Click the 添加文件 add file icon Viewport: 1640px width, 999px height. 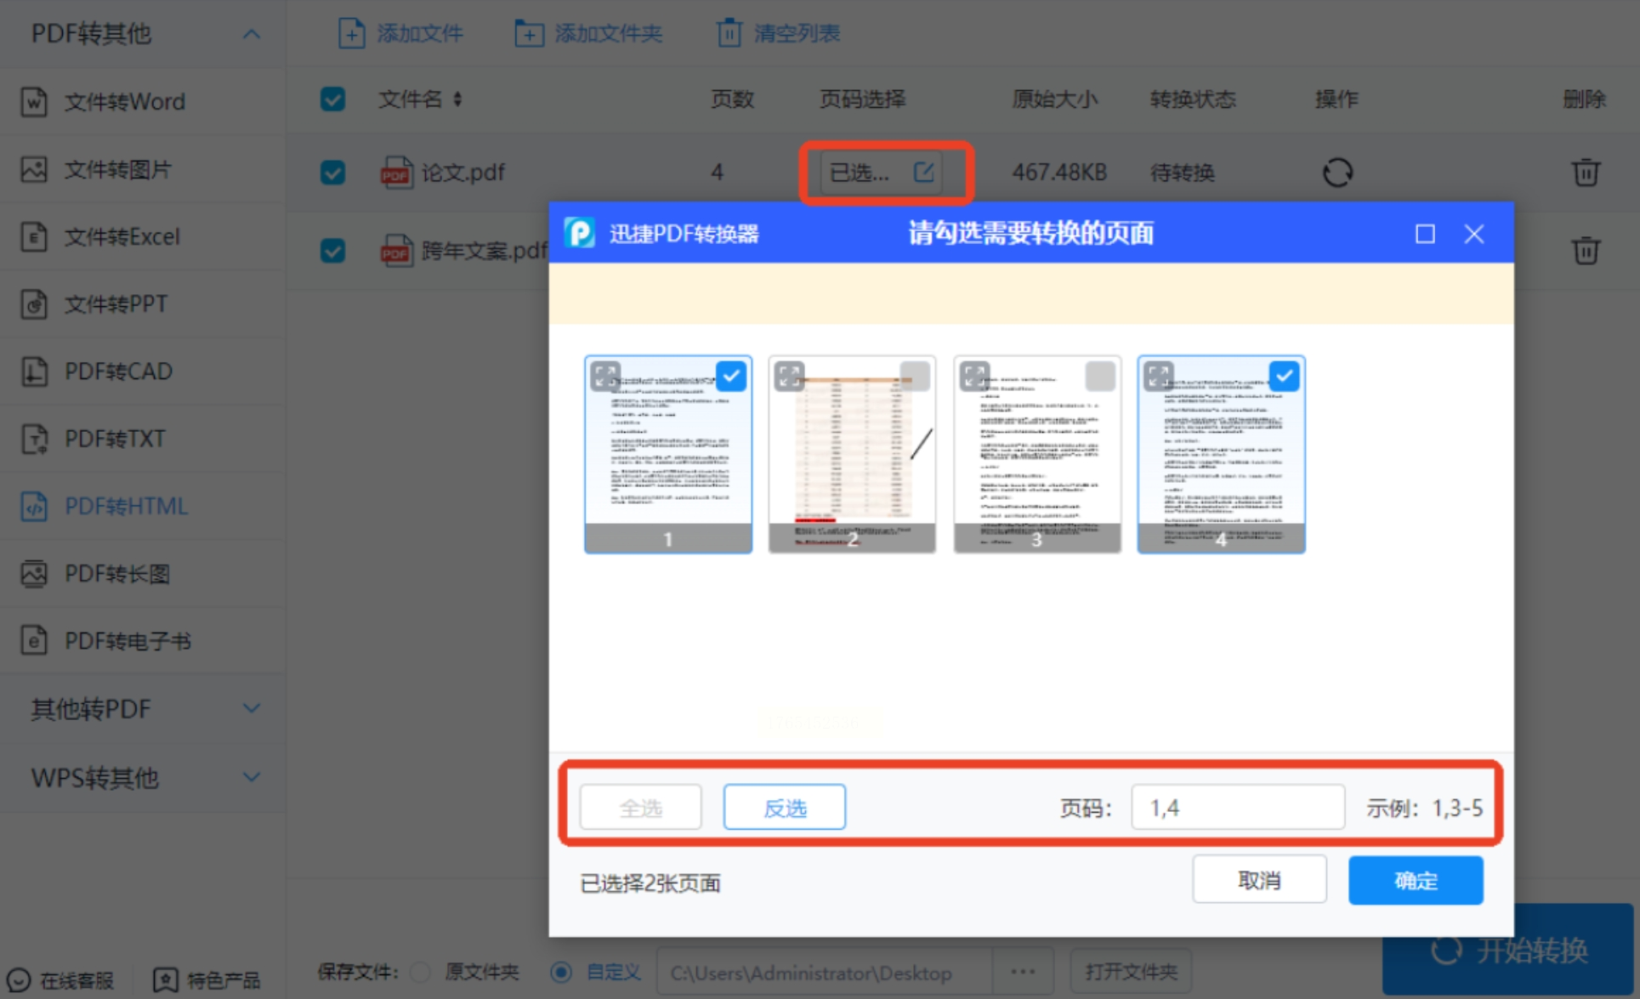(x=351, y=33)
